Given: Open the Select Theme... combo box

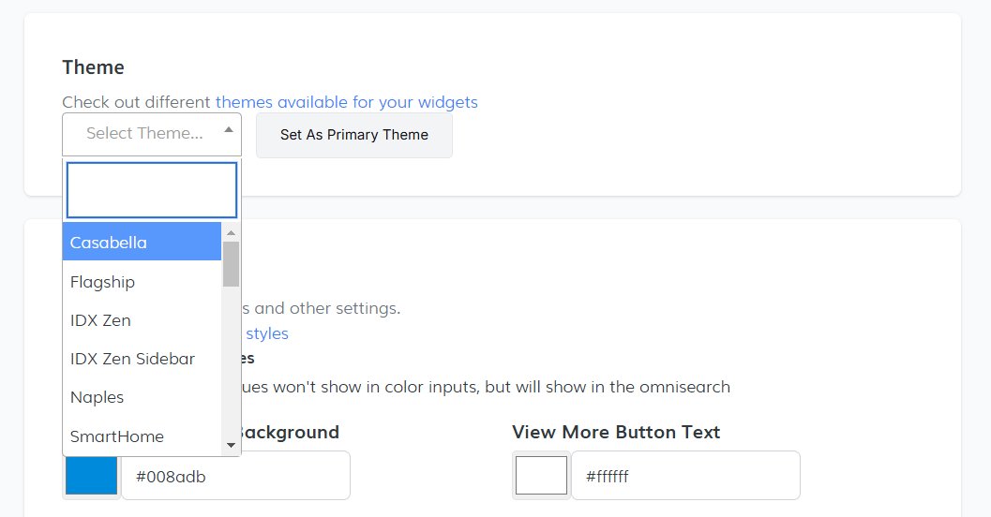Looking at the screenshot, I should (144, 134).
